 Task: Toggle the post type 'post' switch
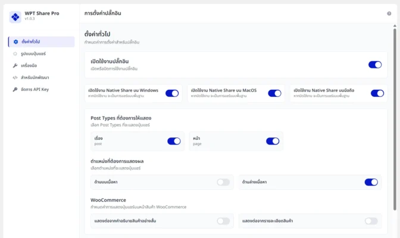pos(174,141)
